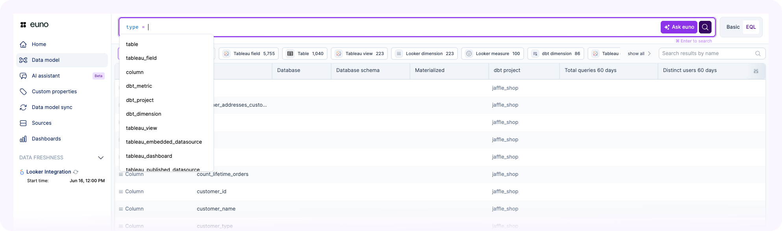
Task: Switch to Basic search mode
Action: click(x=733, y=27)
